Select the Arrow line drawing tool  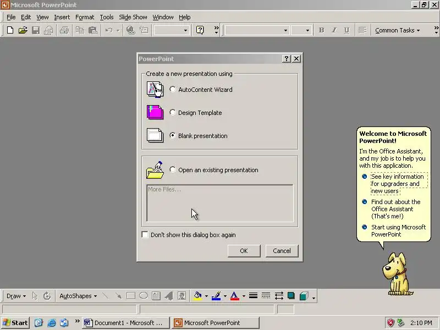point(118,296)
